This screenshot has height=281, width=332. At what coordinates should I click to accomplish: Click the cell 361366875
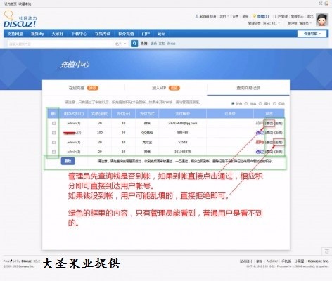point(183,152)
